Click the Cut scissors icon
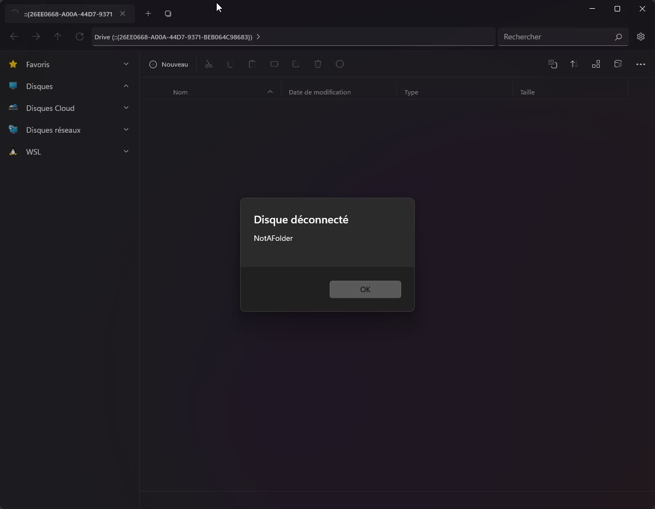Viewport: 655px width, 509px height. point(209,64)
